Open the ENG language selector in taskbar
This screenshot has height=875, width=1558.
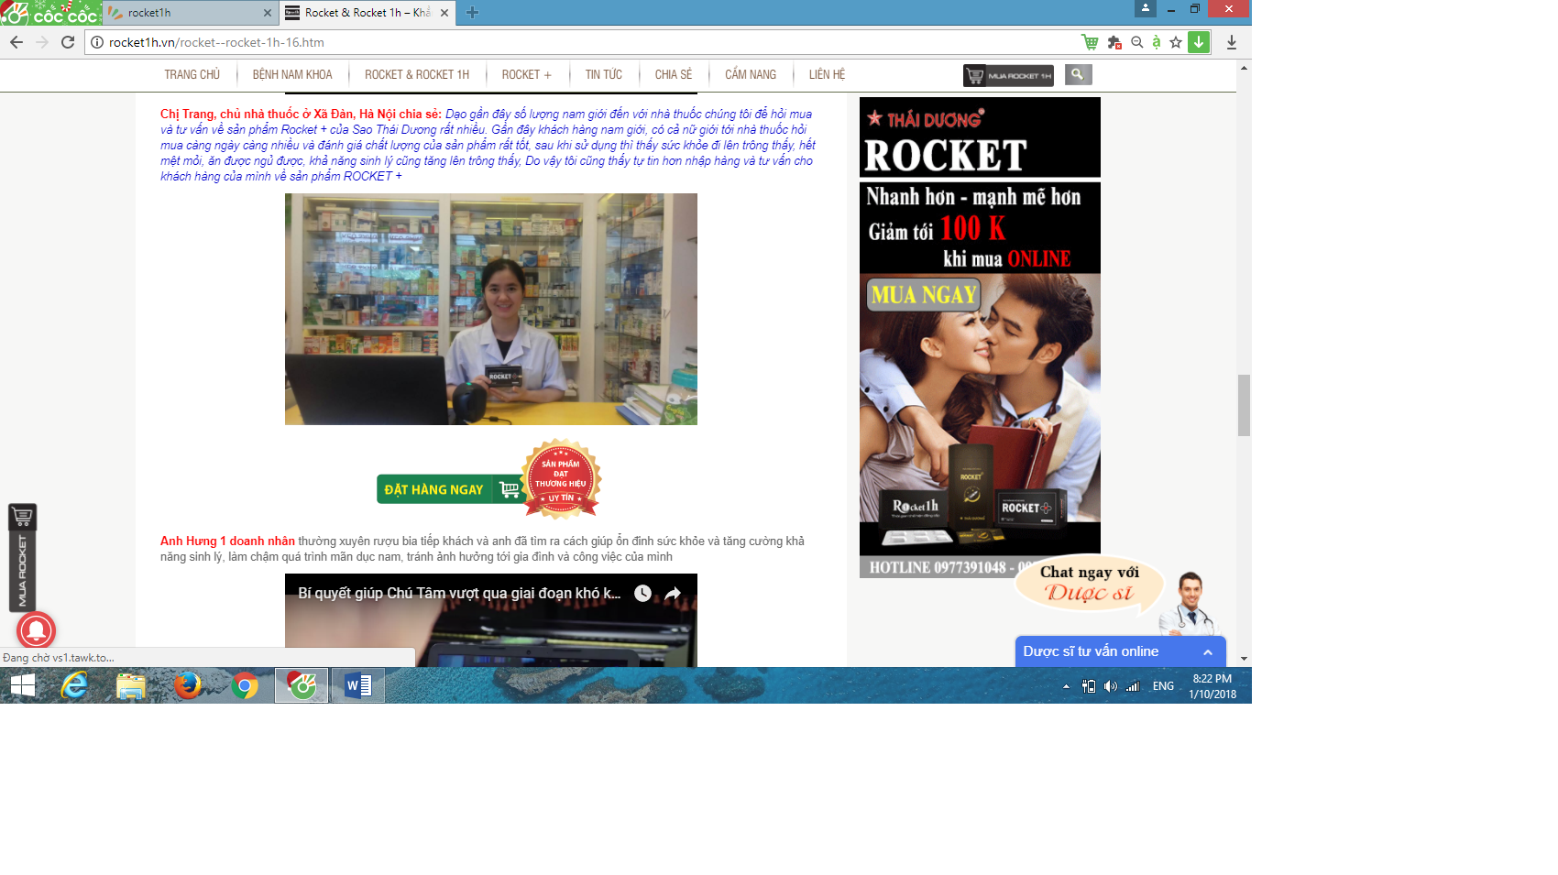[1163, 686]
